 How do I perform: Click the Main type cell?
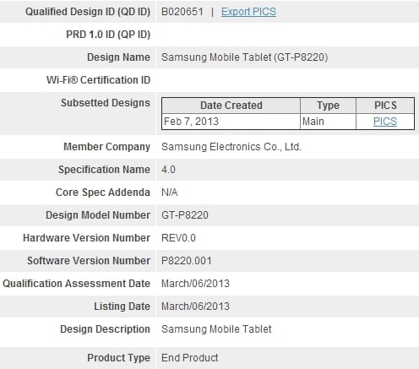pos(328,122)
